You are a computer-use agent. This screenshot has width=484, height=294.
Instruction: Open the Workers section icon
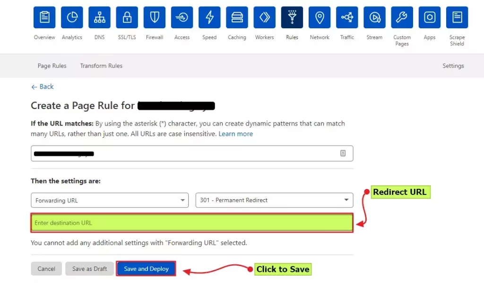click(x=265, y=17)
